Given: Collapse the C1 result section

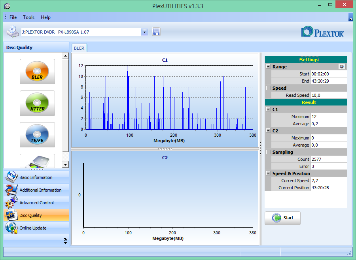Looking at the screenshot, I should [268, 109].
